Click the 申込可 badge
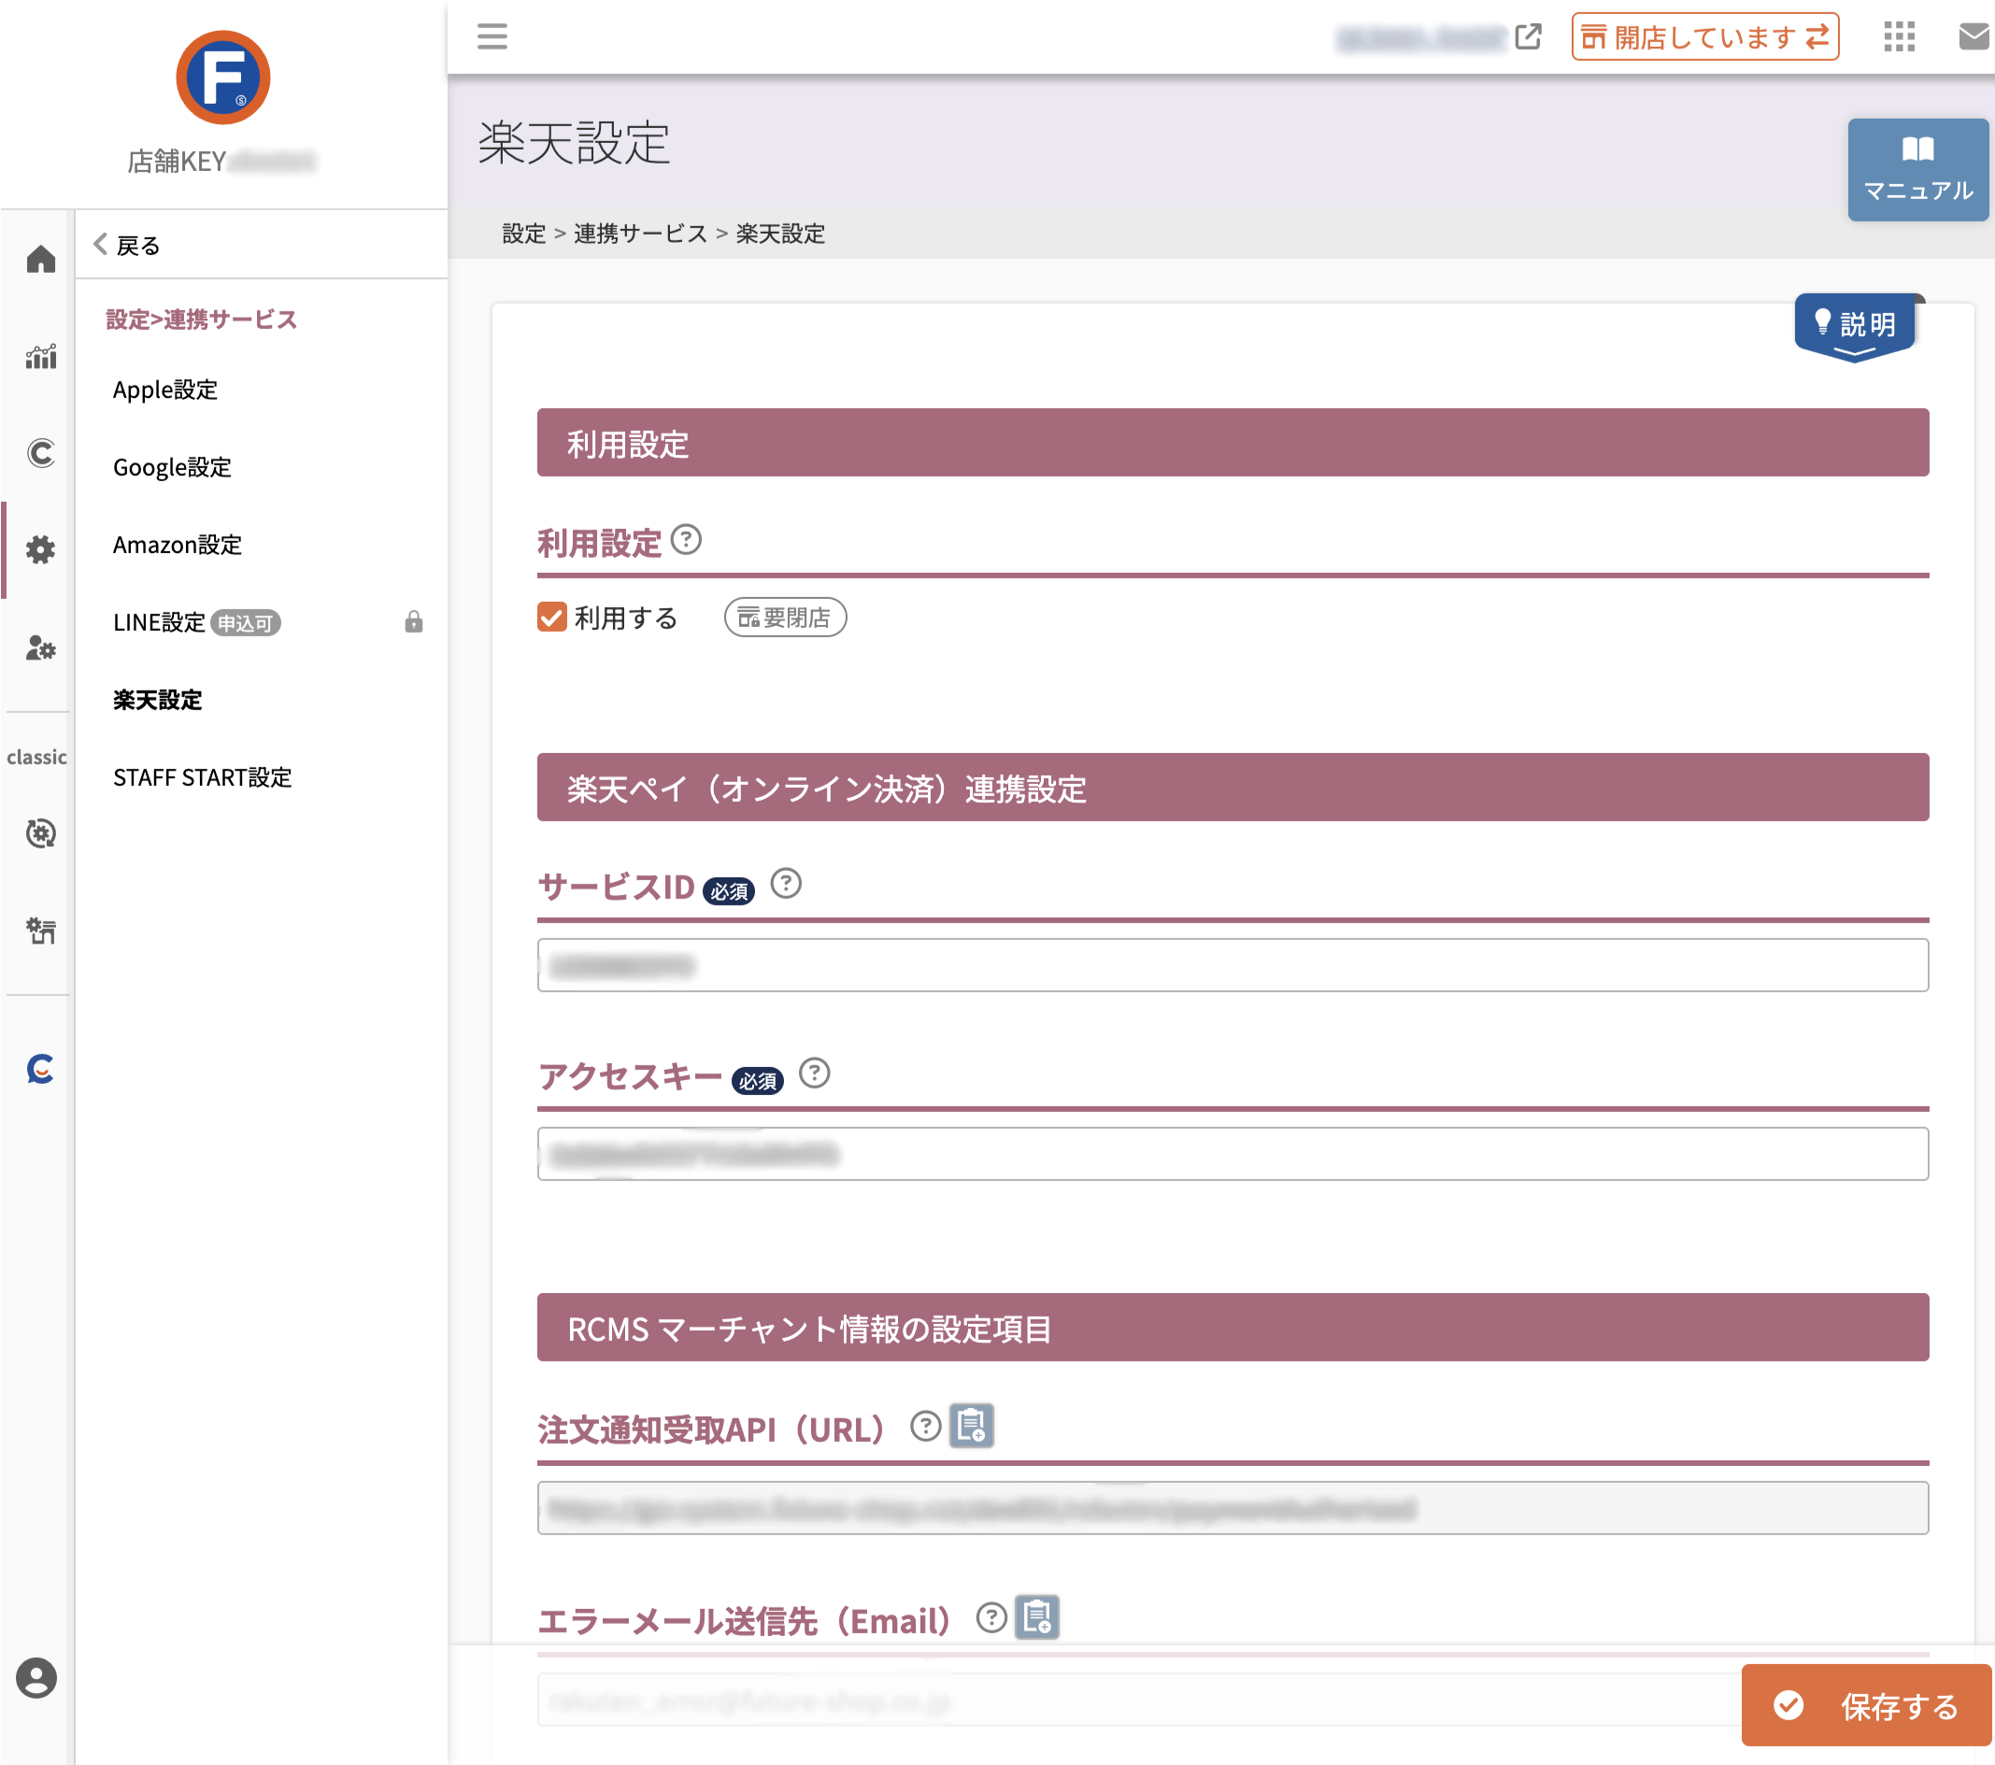The height and width of the screenshot is (1765, 1995). (x=245, y=623)
